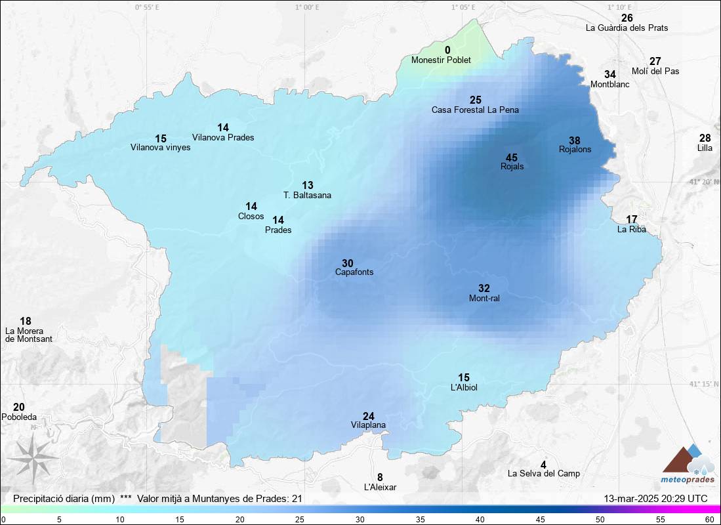721x525 pixels.
Task: Click the Capafonts station label
Action: pyautogui.click(x=354, y=272)
